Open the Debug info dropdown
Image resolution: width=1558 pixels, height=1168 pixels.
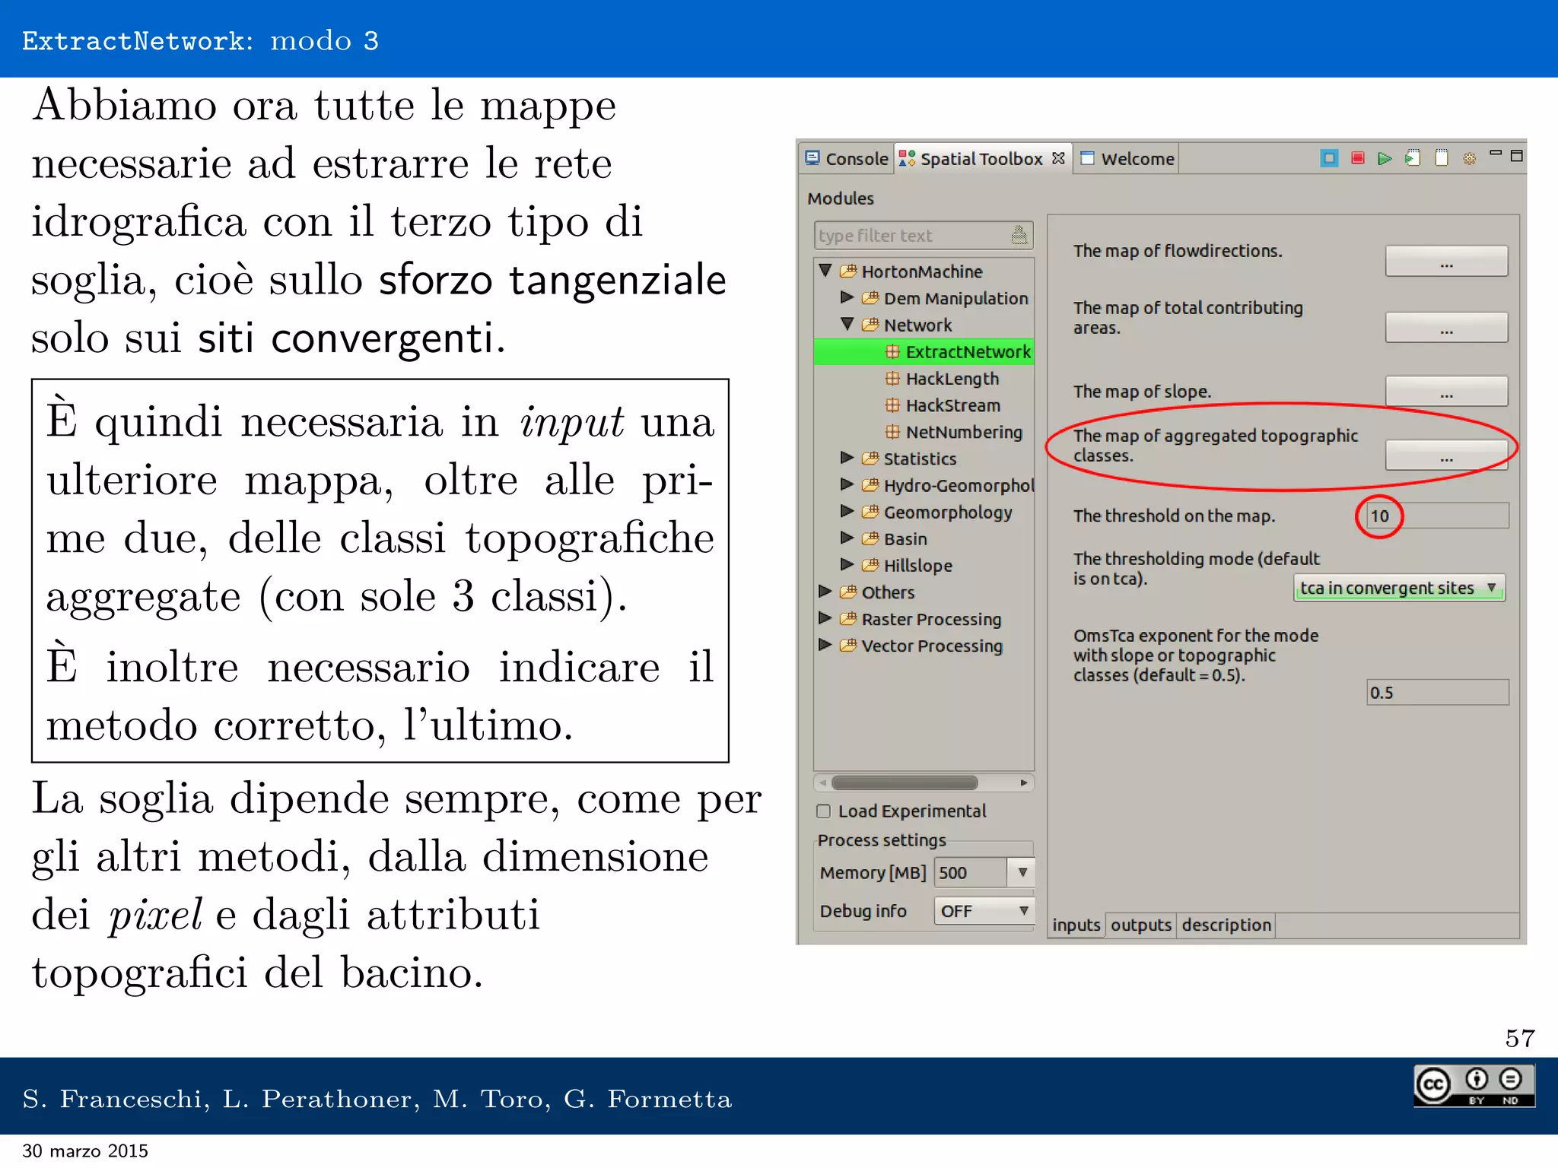click(x=984, y=911)
